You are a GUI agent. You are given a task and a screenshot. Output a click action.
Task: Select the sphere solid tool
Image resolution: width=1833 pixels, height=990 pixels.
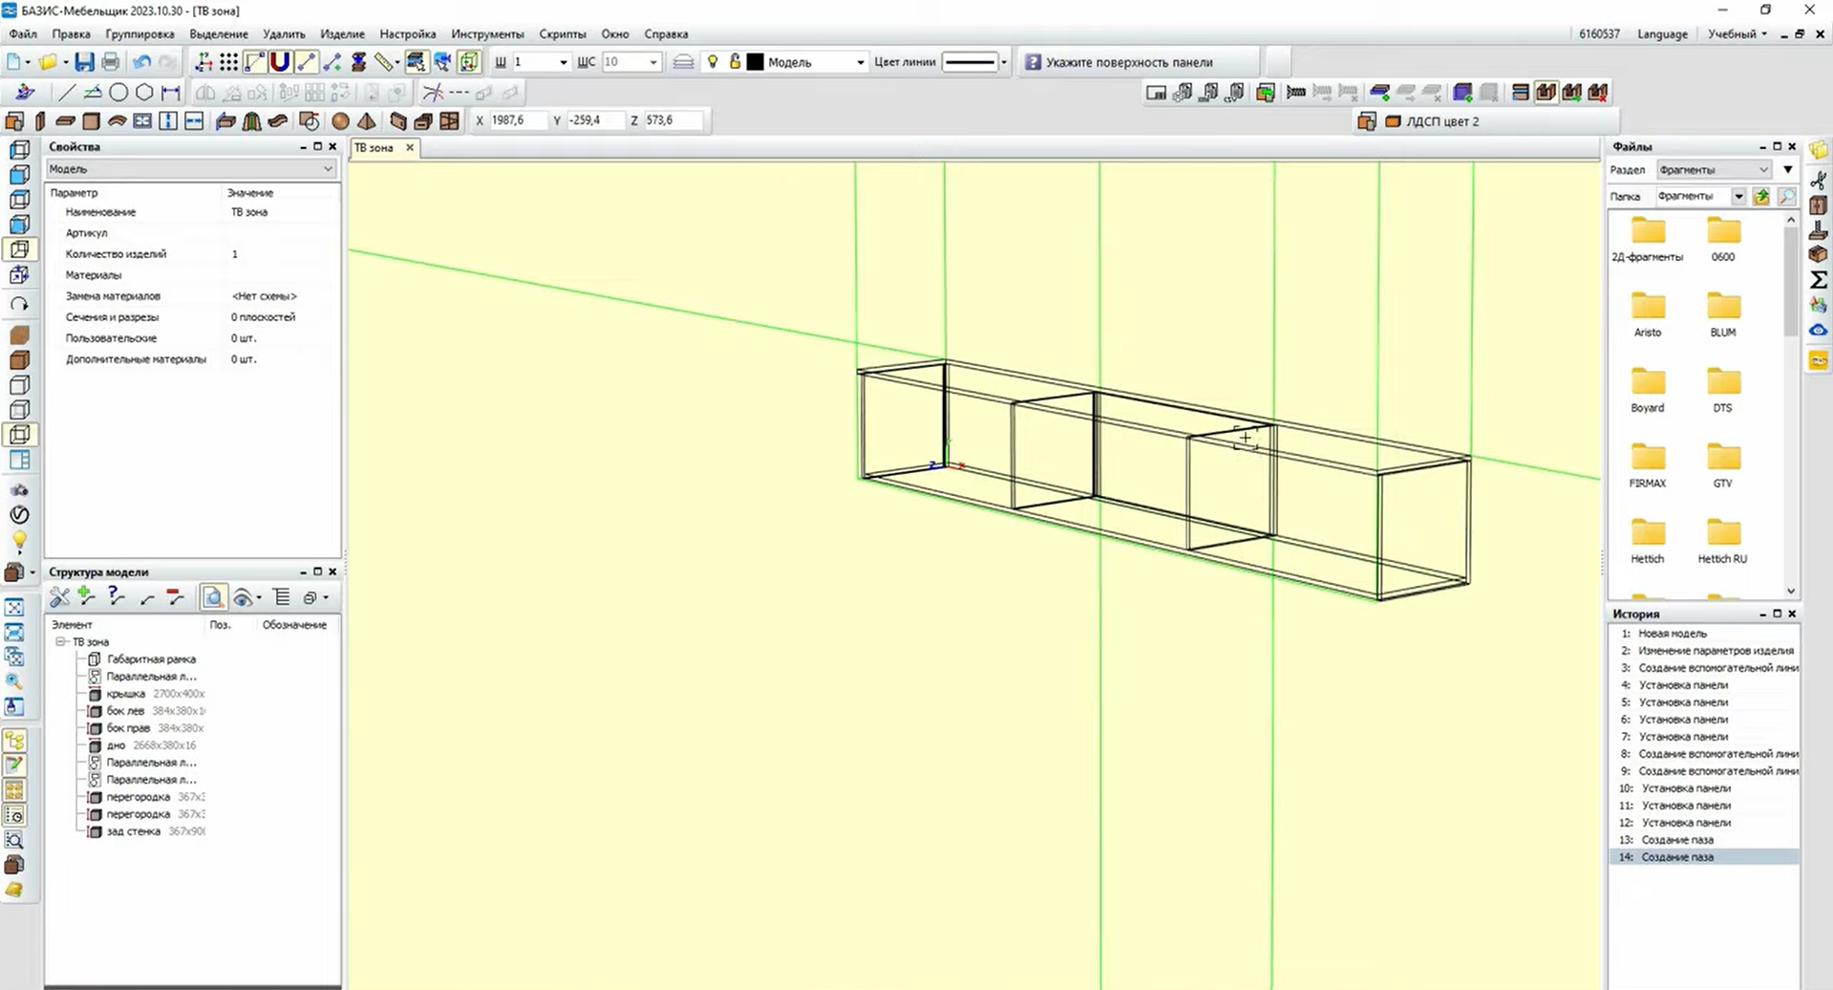(340, 120)
